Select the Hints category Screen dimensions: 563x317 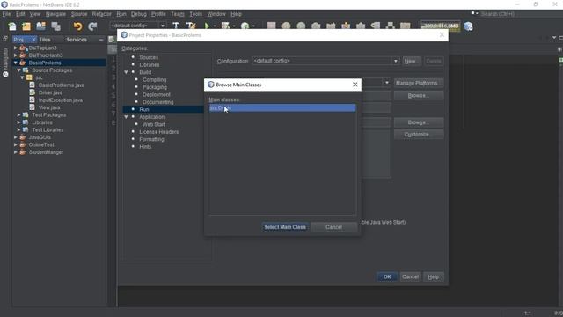145,147
